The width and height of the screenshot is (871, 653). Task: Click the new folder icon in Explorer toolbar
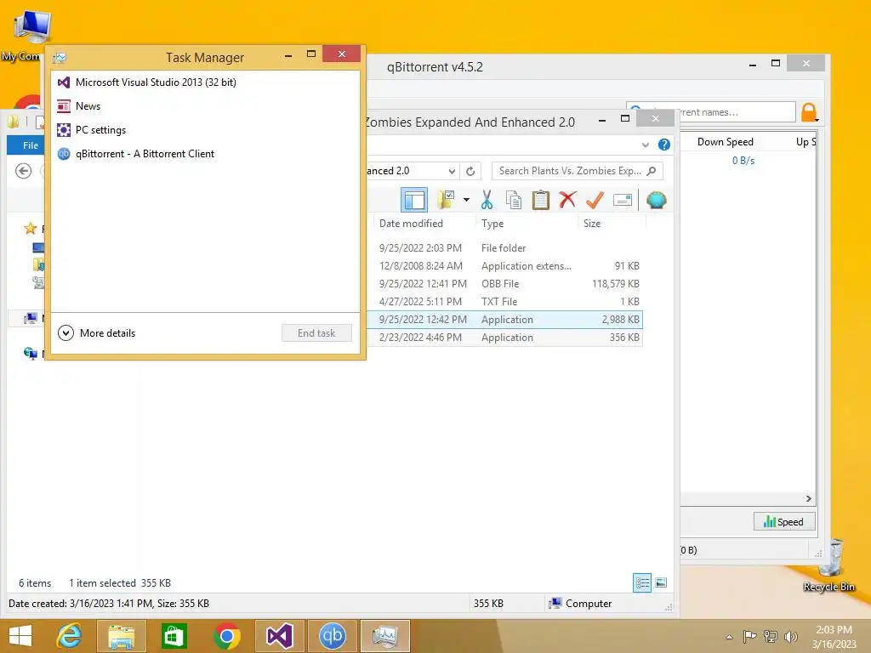(446, 200)
